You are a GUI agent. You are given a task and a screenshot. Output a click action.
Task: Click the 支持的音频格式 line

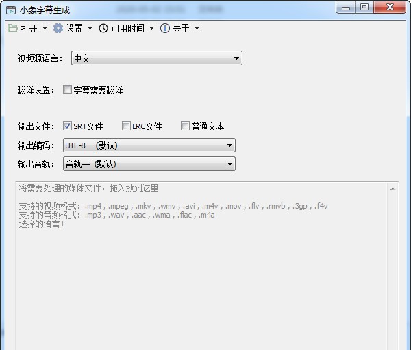(x=117, y=215)
